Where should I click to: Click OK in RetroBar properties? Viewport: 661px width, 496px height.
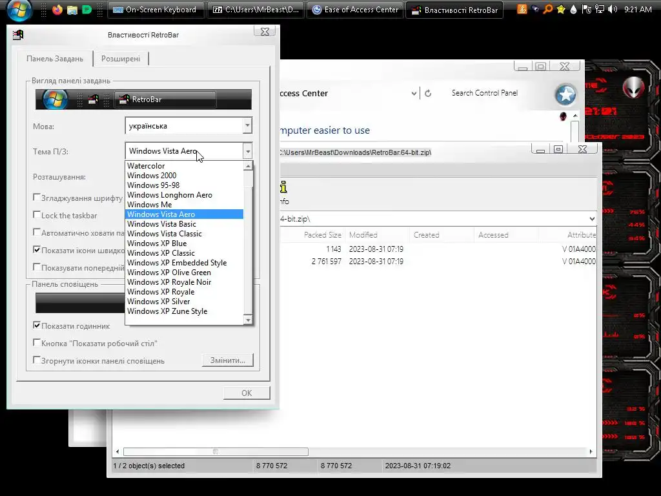[x=247, y=393]
